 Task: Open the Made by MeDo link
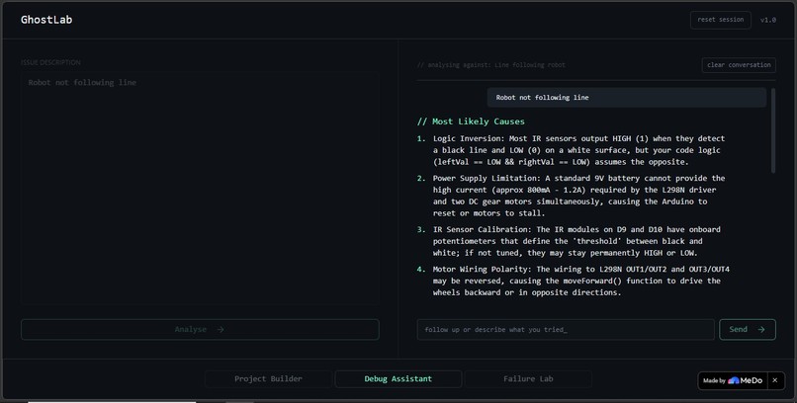point(733,380)
